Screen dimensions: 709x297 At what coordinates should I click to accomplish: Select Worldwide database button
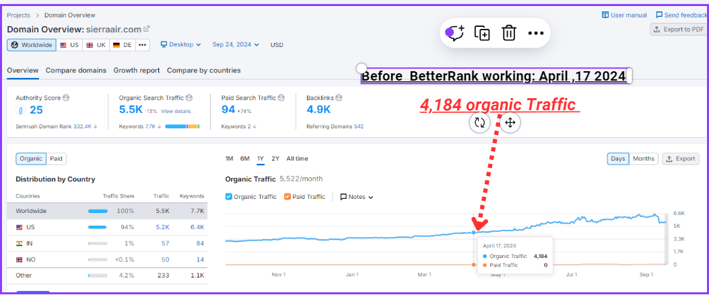32,45
